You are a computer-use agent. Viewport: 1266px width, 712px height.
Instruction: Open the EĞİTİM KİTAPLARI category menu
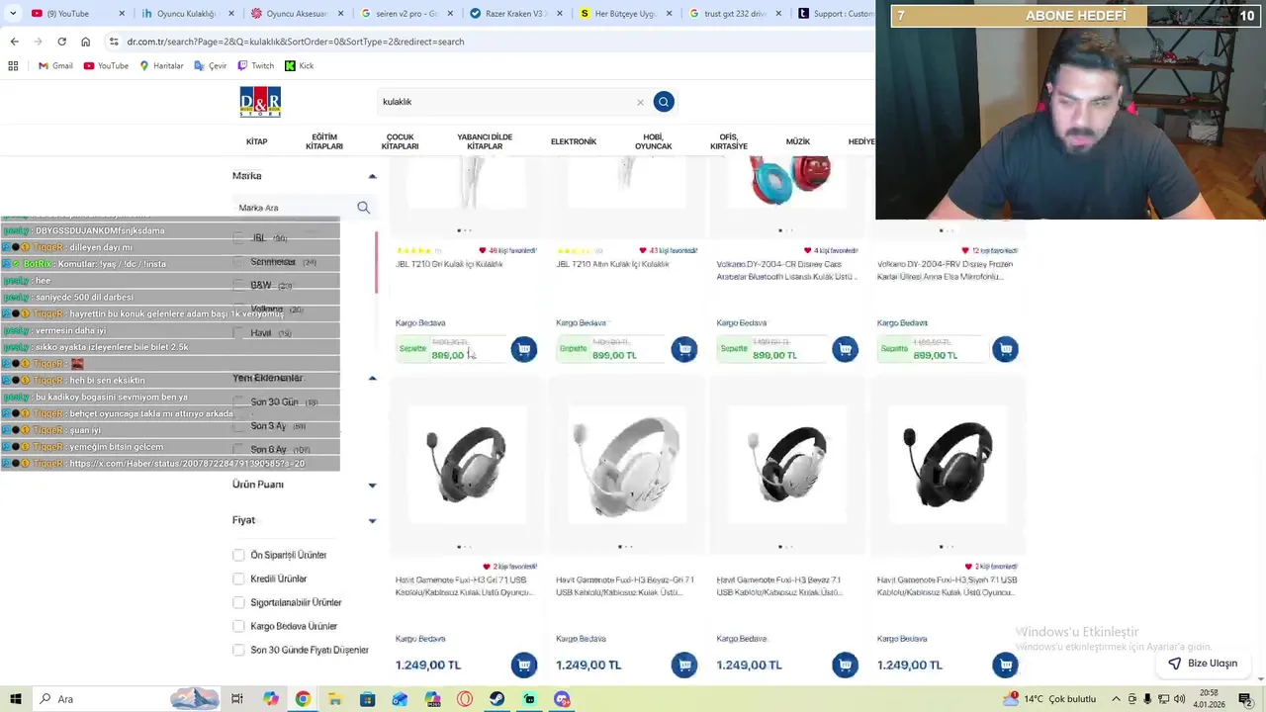pos(324,141)
